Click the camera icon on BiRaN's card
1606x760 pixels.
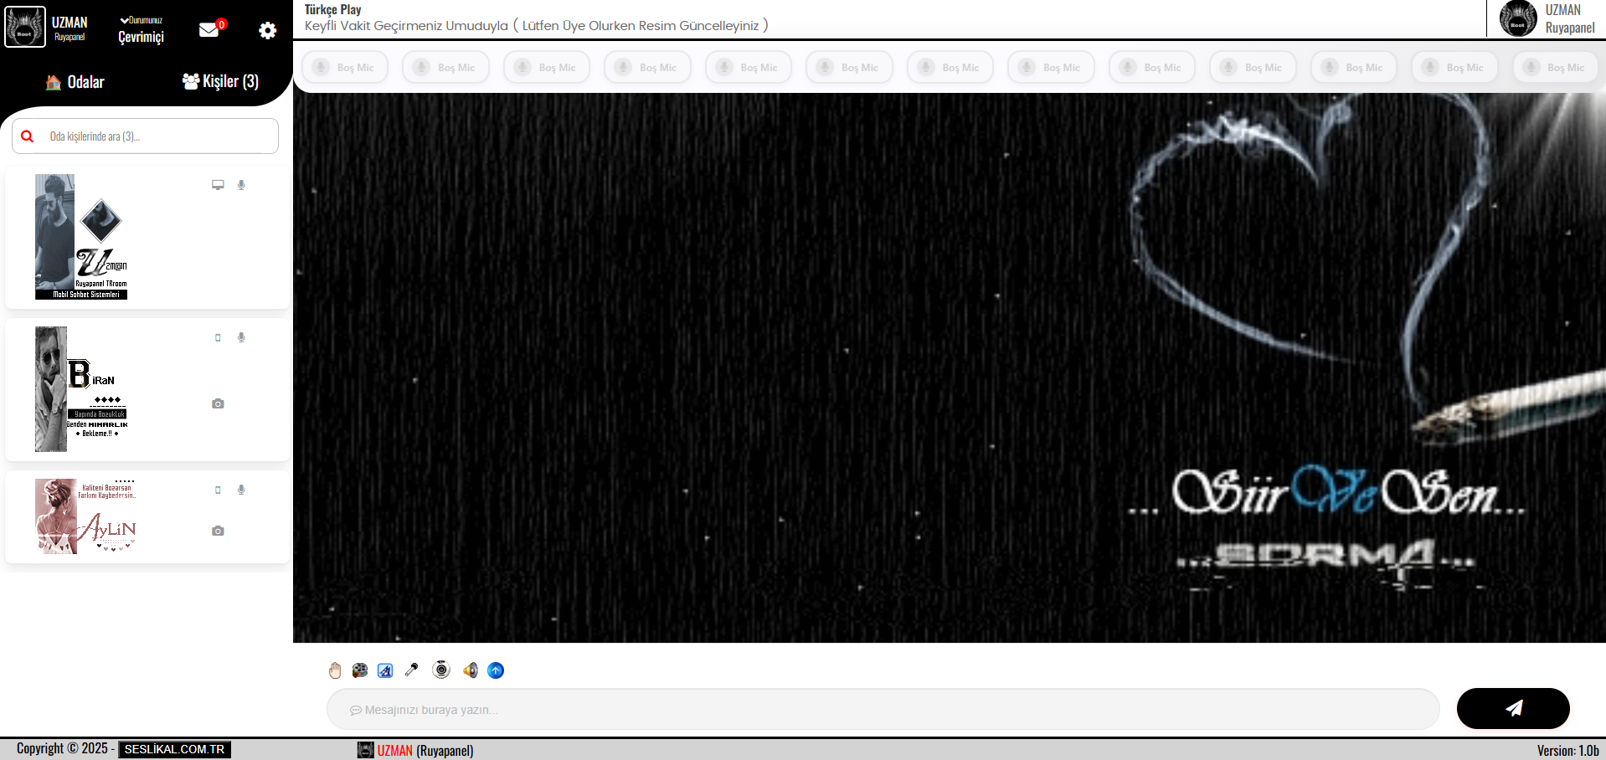218,403
